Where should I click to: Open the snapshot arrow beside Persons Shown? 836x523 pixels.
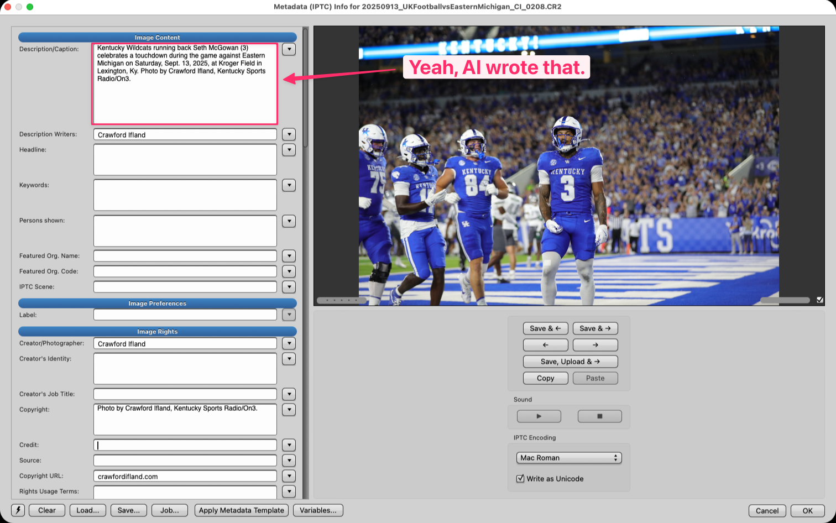tap(289, 221)
